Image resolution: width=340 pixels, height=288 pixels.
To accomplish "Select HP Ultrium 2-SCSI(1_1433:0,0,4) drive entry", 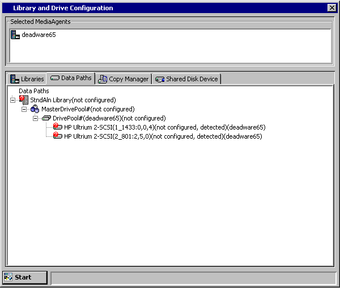I will [x=164, y=127].
